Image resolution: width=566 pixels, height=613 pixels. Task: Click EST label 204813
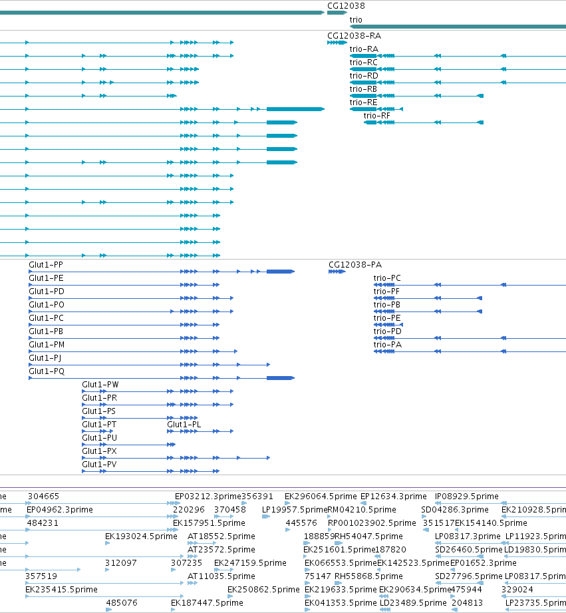[467, 602]
